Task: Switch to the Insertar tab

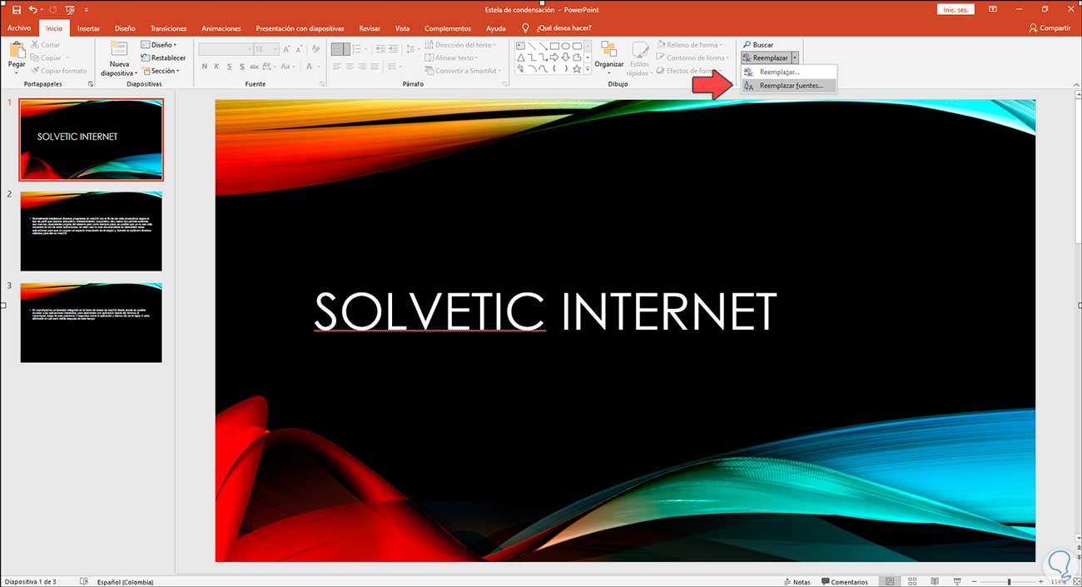Action: pos(88,28)
